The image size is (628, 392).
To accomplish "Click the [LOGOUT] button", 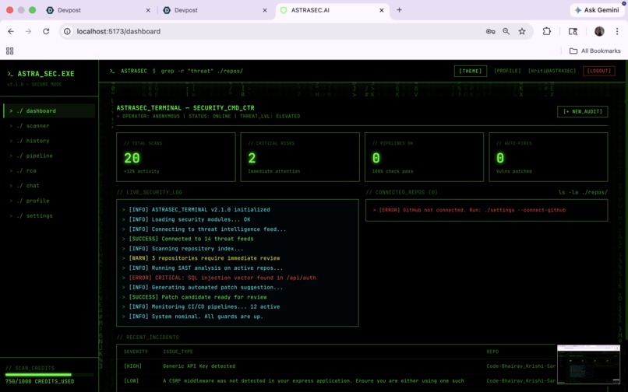I will (599, 71).
